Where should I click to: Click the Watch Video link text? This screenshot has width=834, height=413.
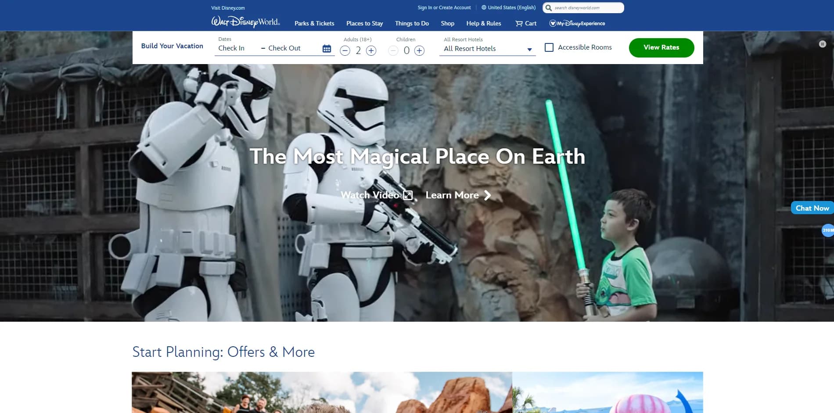370,195
